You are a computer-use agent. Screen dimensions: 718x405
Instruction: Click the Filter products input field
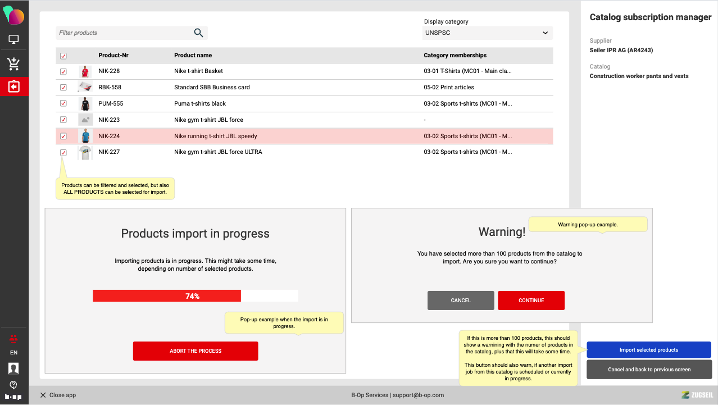click(124, 33)
